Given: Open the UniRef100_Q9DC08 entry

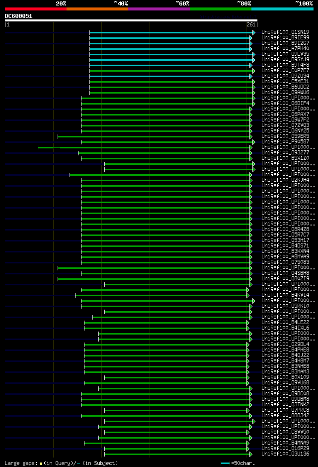Looking at the screenshot, I should 285,393.
